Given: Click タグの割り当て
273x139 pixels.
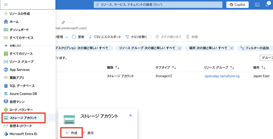Looking at the screenshot, I should click(168, 37).
